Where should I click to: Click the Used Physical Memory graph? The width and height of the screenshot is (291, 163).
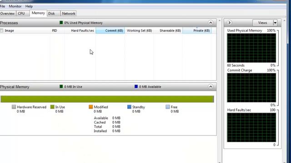251,48
